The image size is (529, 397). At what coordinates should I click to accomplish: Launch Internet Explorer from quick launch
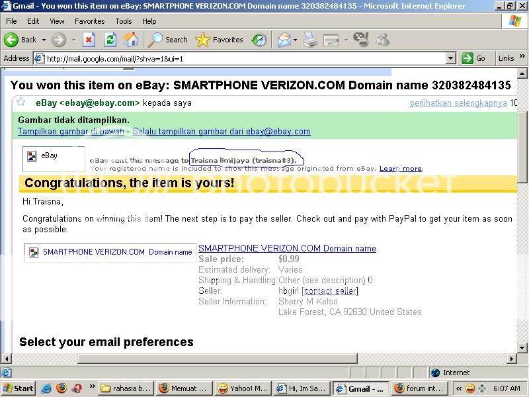pyautogui.click(x=46, y=388)
